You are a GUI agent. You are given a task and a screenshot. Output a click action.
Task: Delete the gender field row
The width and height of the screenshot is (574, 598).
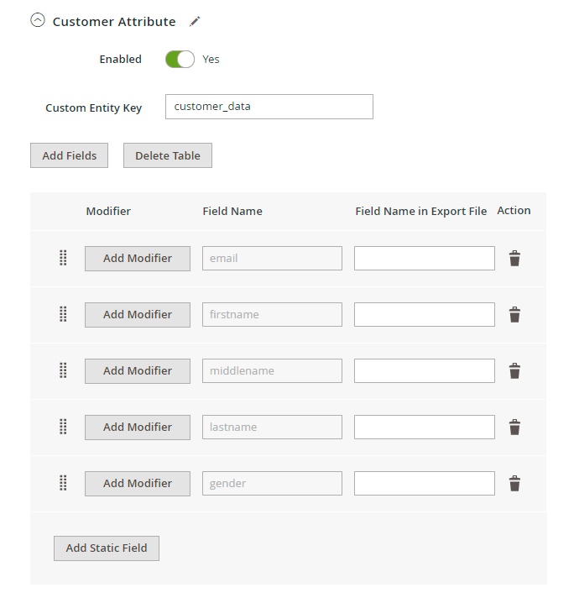(x=514, y=484)
